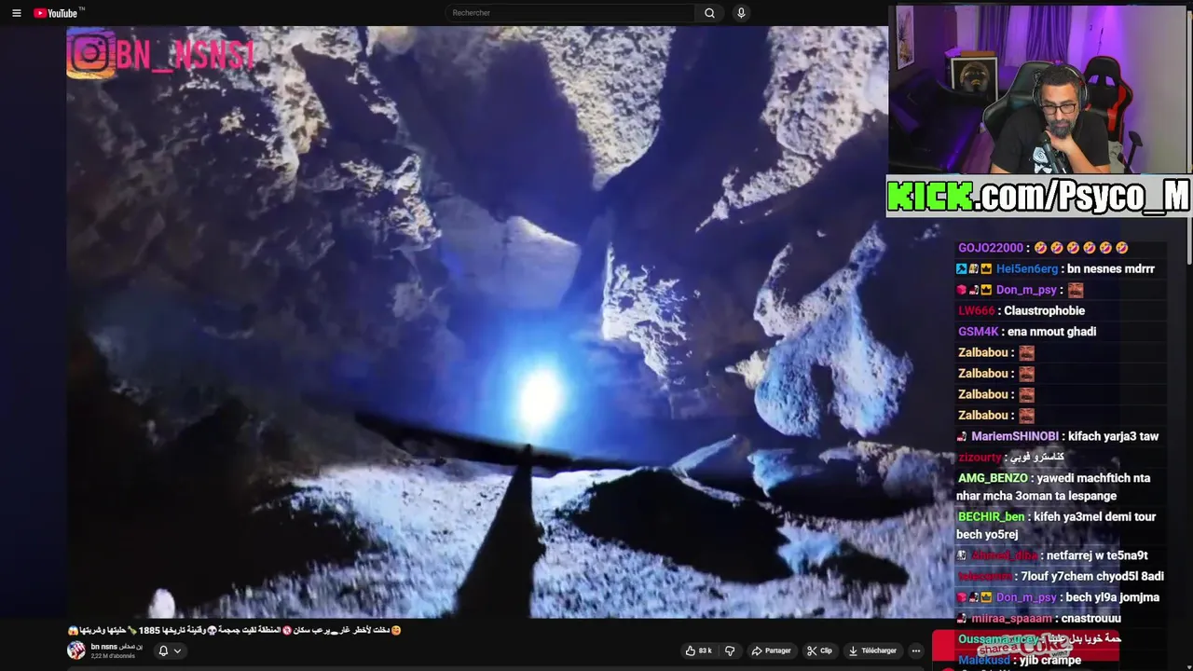Click chat username GOJO22000
This screenshot has height=671, width=1193.
[990, 248]
